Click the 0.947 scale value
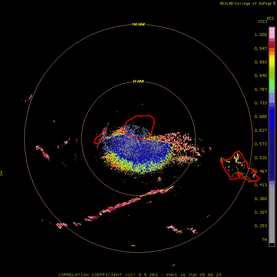The width and height of the screenshot is (277, 277). tap(261, 48)
